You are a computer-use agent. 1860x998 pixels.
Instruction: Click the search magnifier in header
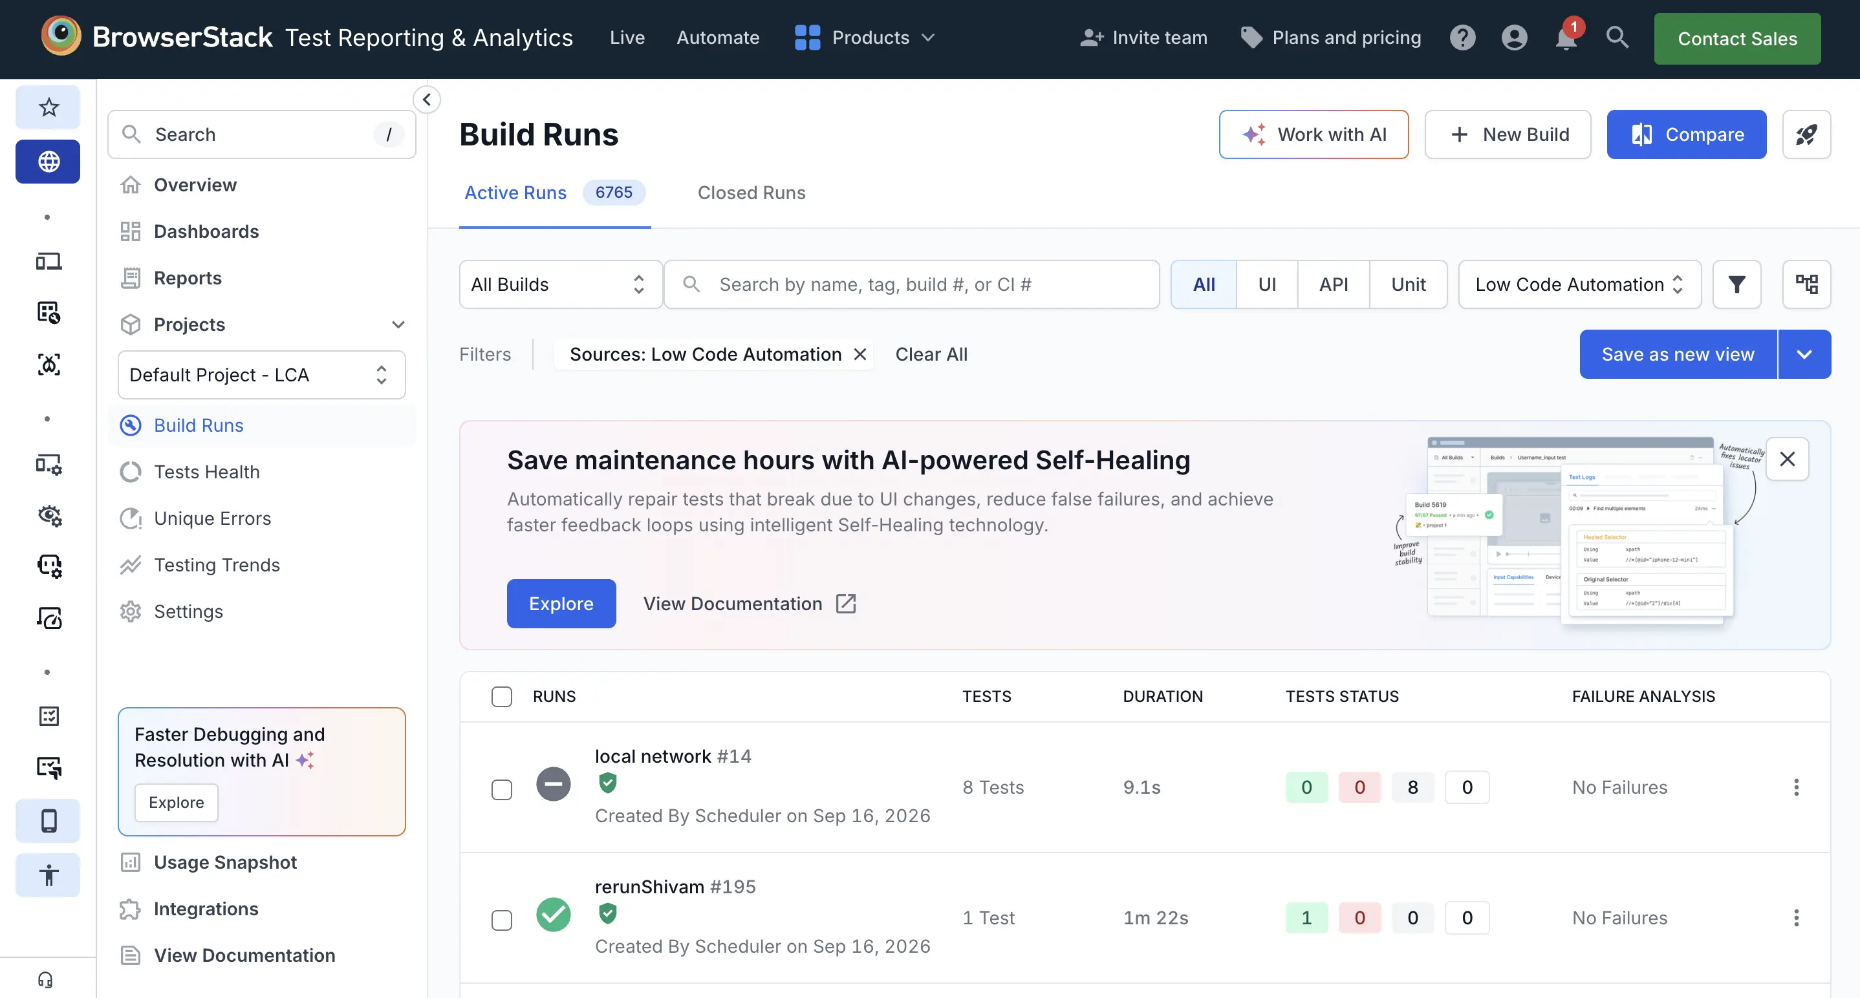click(x=1617, y=37)
